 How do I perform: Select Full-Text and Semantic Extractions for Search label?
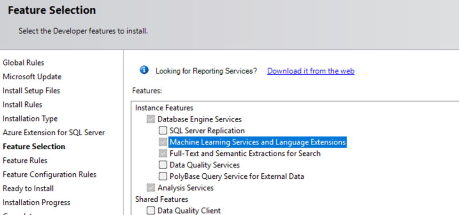(x=245, y=154)
